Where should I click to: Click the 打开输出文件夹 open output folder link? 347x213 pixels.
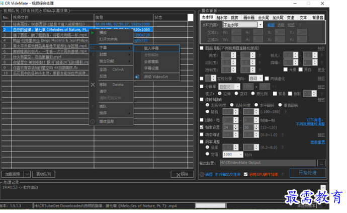pyautogui.click(x=228, y=174)
